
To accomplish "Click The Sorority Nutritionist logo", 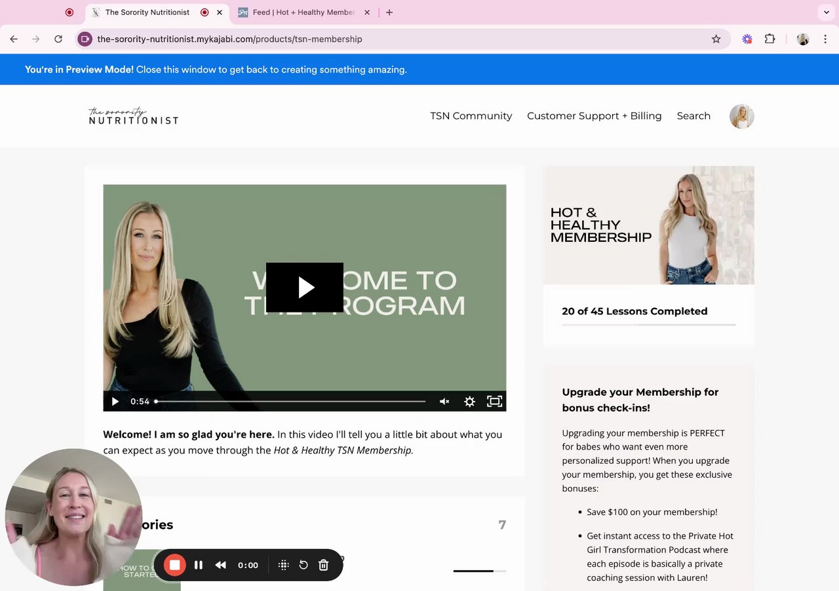I will (134, 116).
